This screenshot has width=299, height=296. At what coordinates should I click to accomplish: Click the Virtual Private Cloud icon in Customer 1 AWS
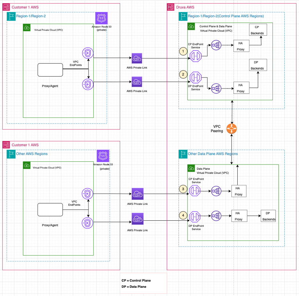pyautogui.click(x=27, y=28)
